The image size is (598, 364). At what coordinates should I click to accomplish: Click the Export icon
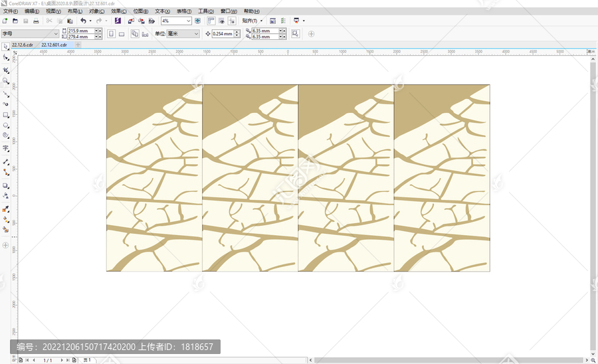coord(142,21)
